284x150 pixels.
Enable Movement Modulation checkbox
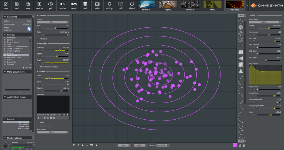(x=38, y=67)
